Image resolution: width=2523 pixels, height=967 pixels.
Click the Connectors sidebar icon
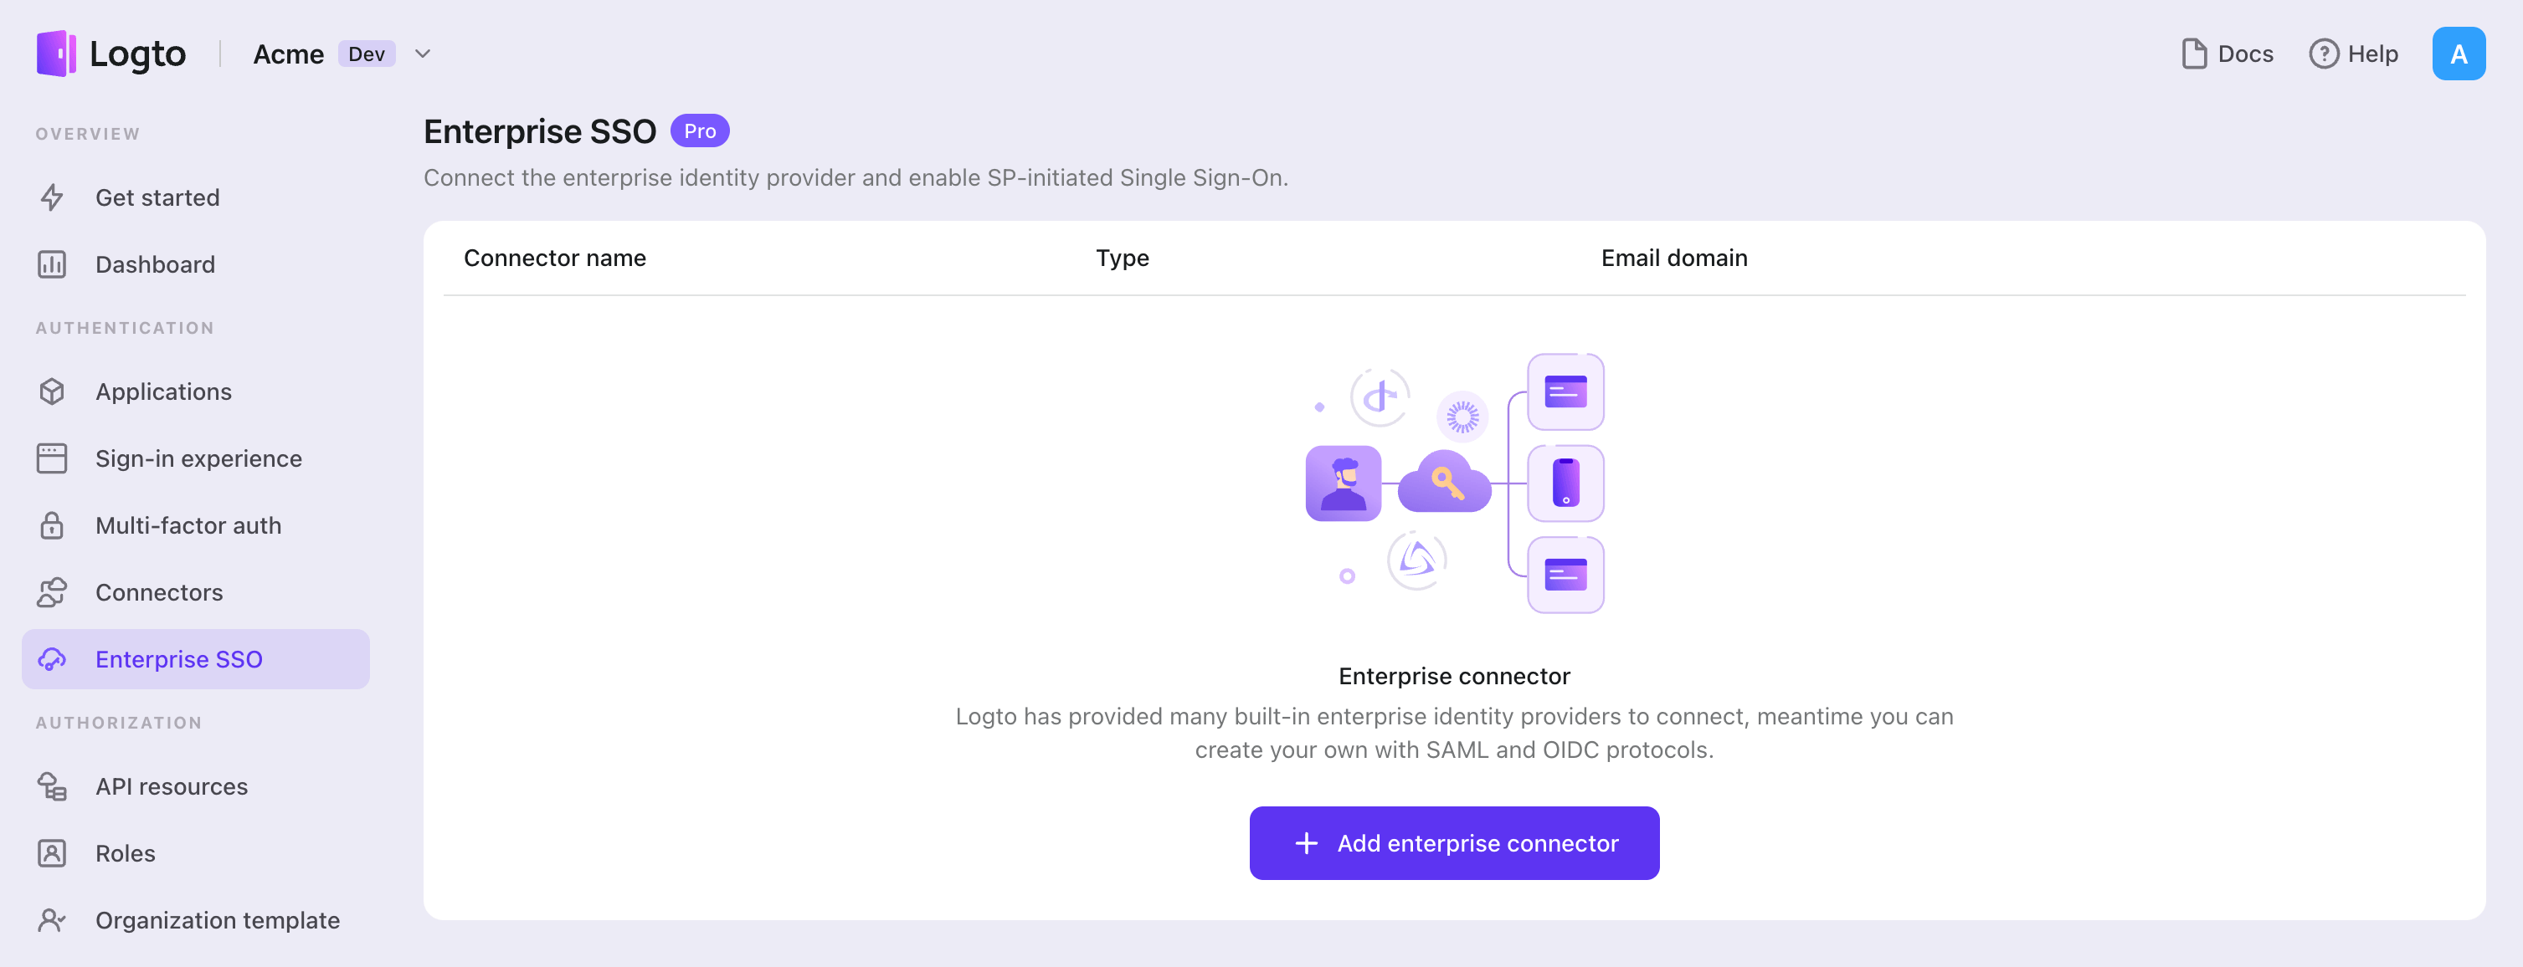(x=52, y=592)
